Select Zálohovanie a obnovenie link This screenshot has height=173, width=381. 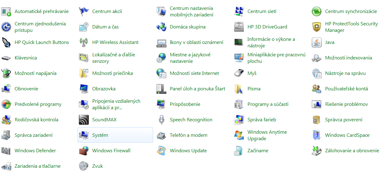[x=352, y=151]
